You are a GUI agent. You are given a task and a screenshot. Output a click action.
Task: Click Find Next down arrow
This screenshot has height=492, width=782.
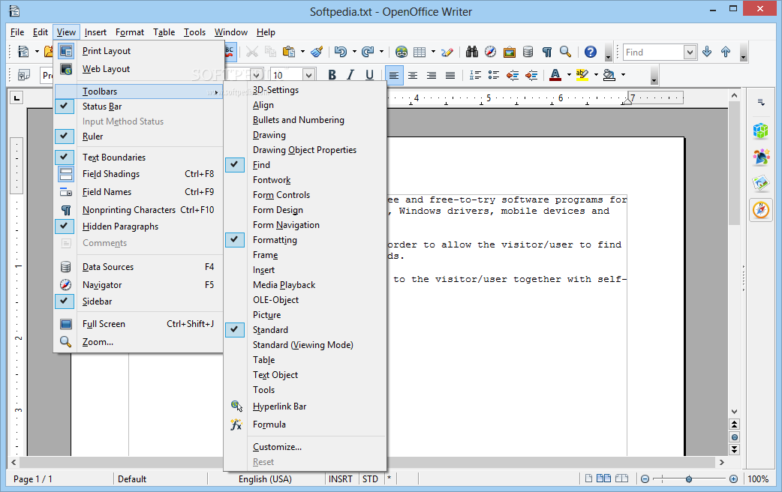707,52
